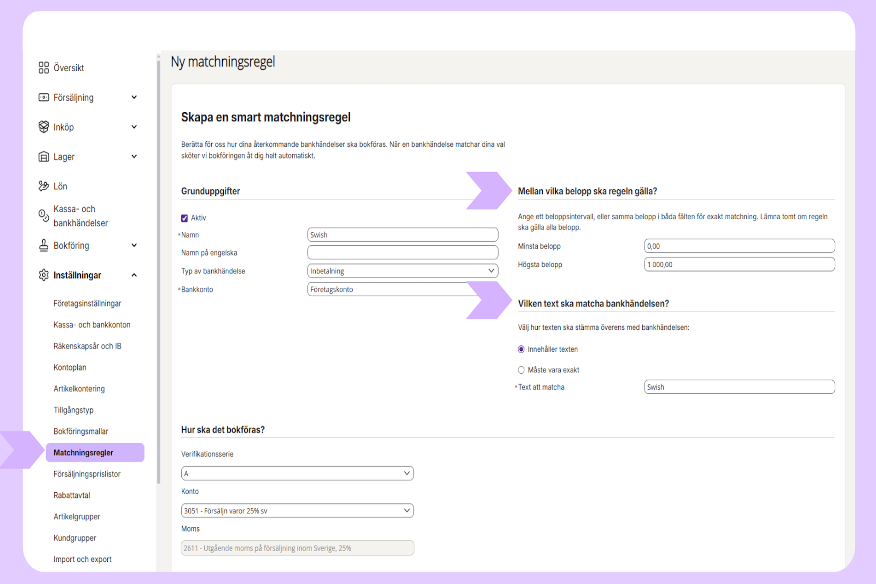The height and width of the screenshot is (584, 876).
Task: Expand the Bokföring menu chevron
Action: [x=134, y=245]
